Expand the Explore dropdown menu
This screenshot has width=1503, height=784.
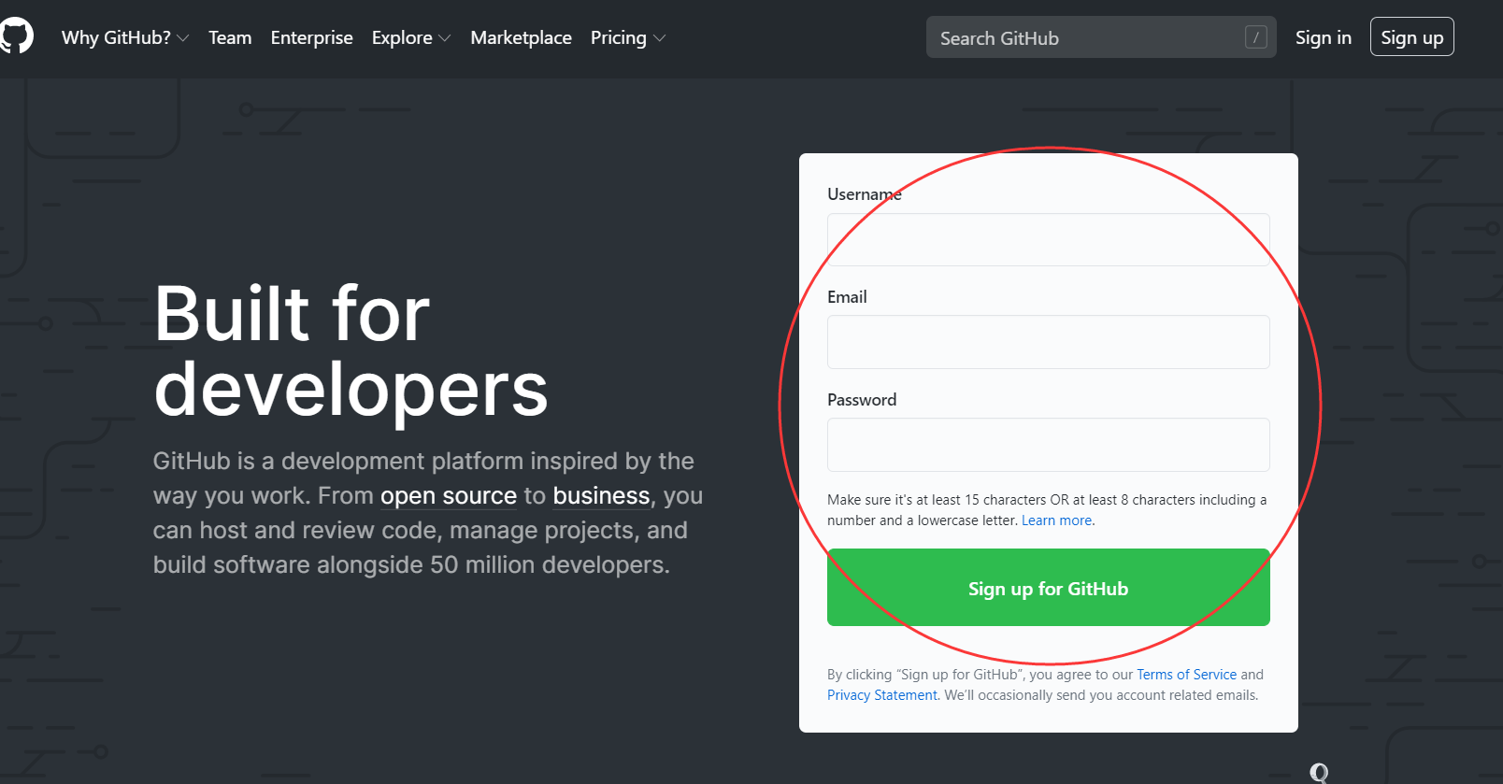(x=411, y=37)
